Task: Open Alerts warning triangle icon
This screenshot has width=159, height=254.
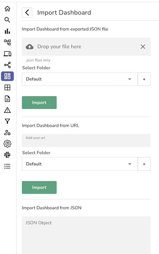Action: 7,110
